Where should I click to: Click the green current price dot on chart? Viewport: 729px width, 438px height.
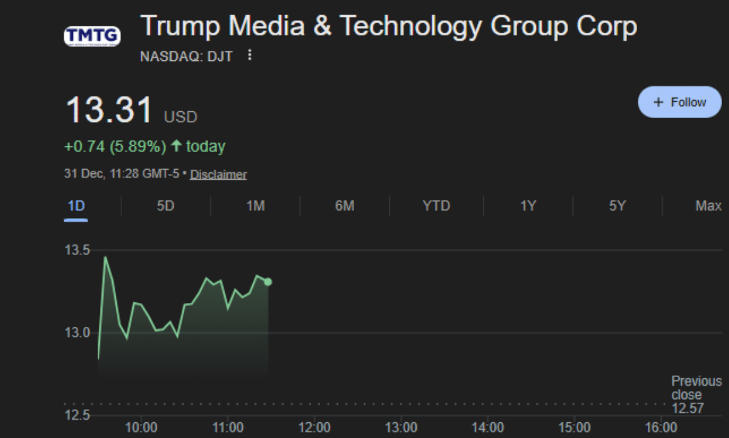[x=269, y=282]
